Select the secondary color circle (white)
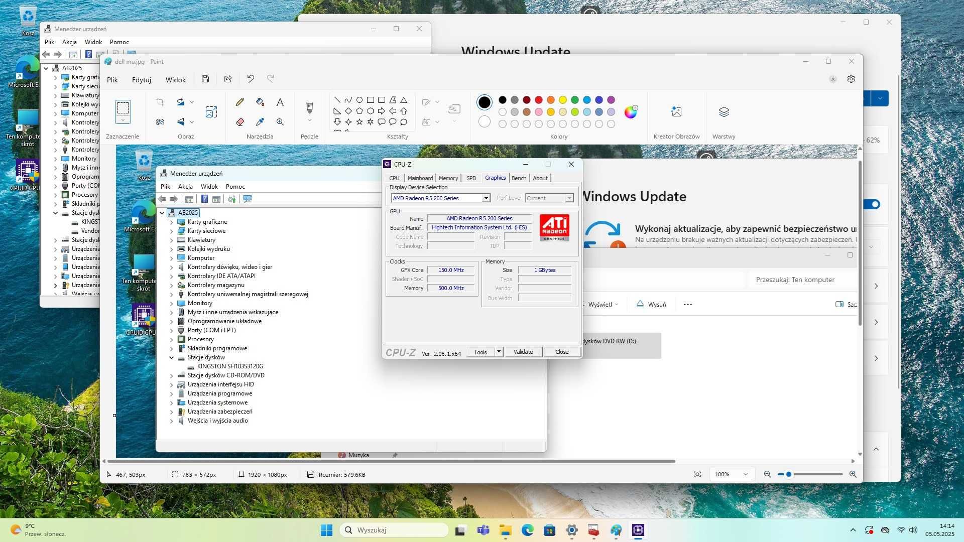The height and width of the screenshot is (542, 964). tap(484, 121)
